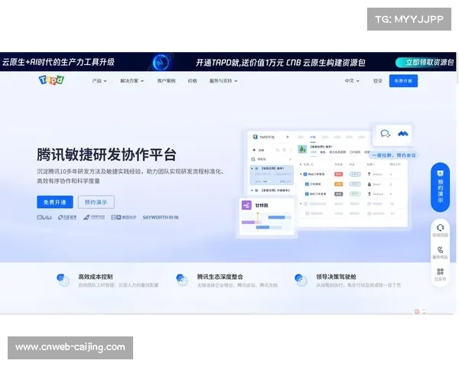Viewport: 459px width, 367px height.
Task: Click the SKYWORTH创维 customer logo
Action: point(161,217)
